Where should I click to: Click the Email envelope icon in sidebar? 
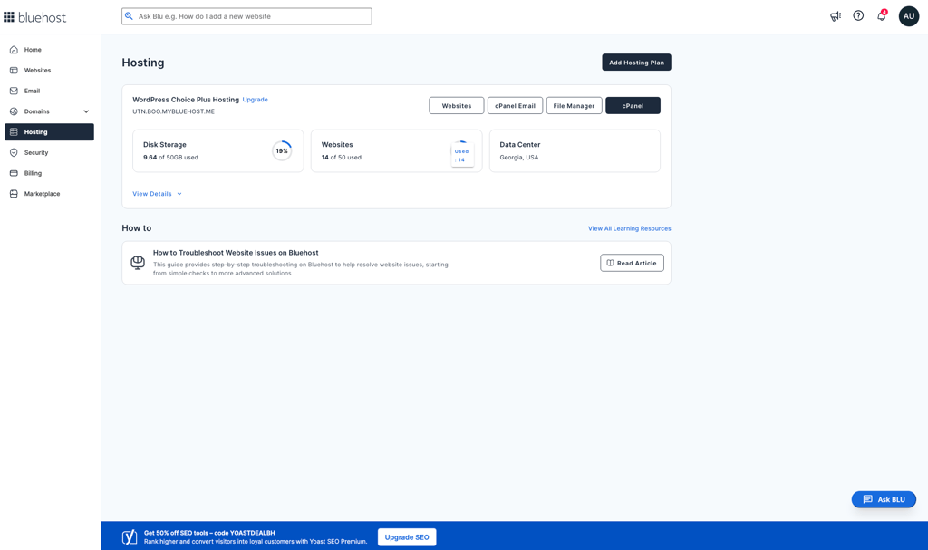pos(14,92)
